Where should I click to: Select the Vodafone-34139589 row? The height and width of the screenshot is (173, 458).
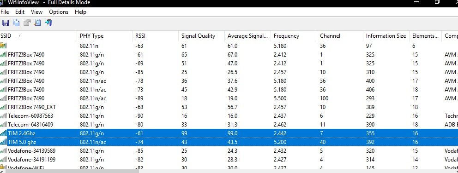click(x=229, y=150)
